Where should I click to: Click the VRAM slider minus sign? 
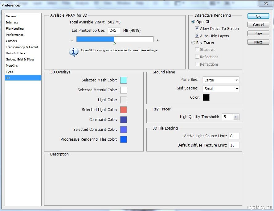(x=72, y=40)
